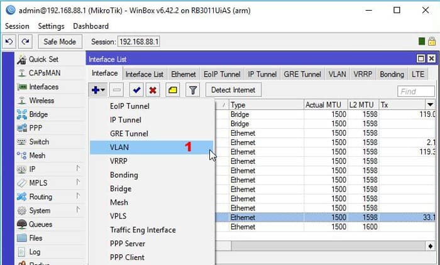Viewport: 440px width, 265px height.
Task: Open the Dashboard menu
Action: 91,26
